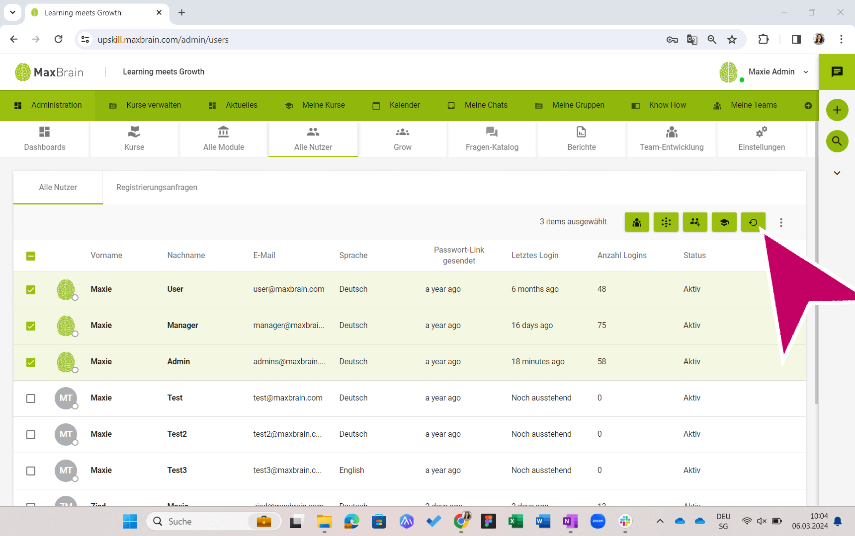Check the Maxie Test3 row checkbox
This screenshot has width=855, height=536.
(31, 471)
